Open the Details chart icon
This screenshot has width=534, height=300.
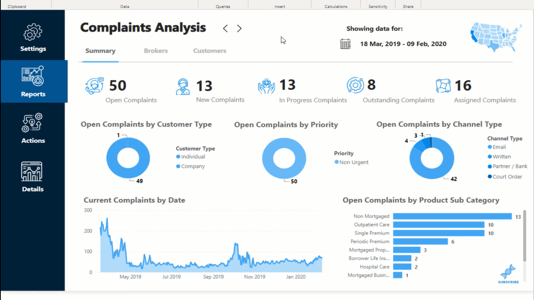[32, 171]
